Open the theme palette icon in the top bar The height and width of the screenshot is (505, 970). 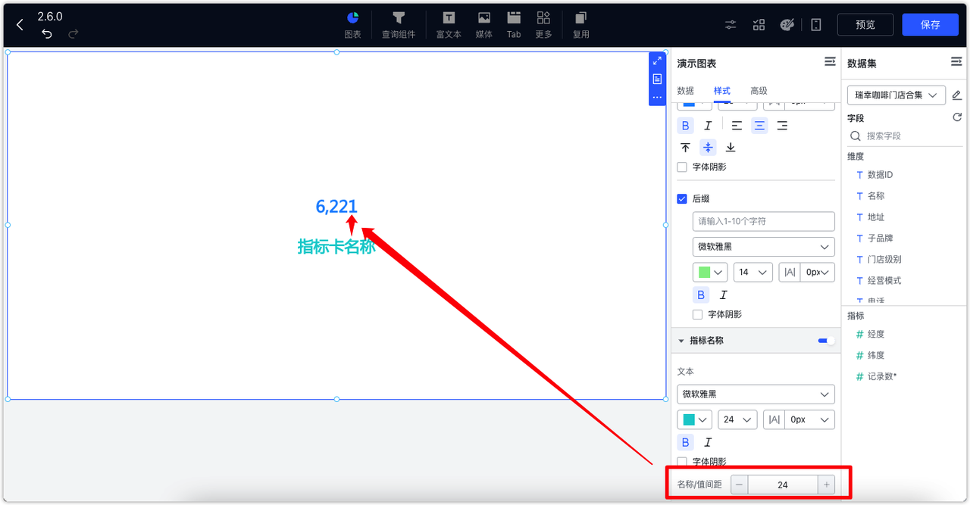pos(787,24)
